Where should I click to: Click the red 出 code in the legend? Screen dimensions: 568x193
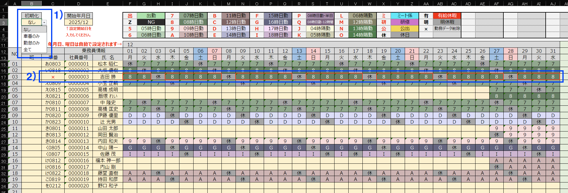tap(130, 16)
